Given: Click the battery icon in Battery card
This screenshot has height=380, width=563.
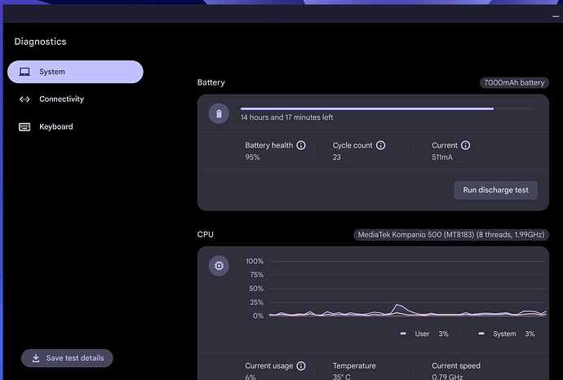Looking at the screenshot, I should point(219,113).
